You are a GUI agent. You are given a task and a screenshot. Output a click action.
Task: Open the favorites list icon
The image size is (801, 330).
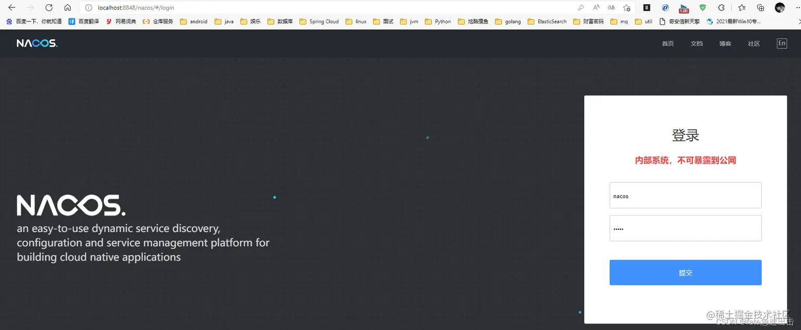coord(742,7)
